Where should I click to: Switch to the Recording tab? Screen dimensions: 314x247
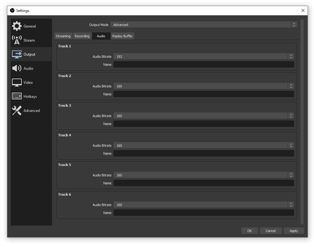[x=82, y=36]
